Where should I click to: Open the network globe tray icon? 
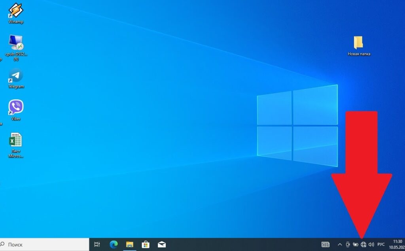tap(363, 244)
